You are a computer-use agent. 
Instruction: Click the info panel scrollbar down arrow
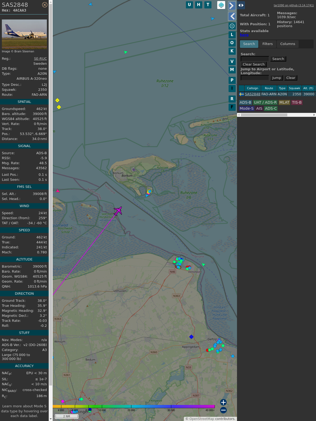(51, 419)
